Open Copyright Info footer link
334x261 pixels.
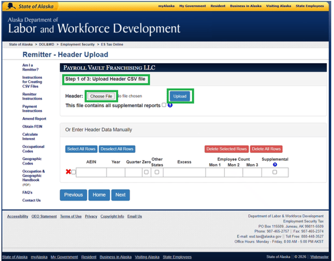pos(112,216)
